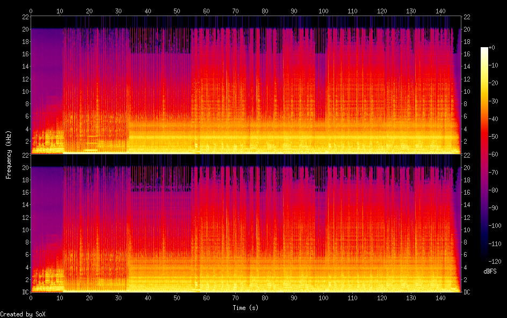Select the 100 tick on bottom time axis
The image size is (507, 318).
(323, 298)
